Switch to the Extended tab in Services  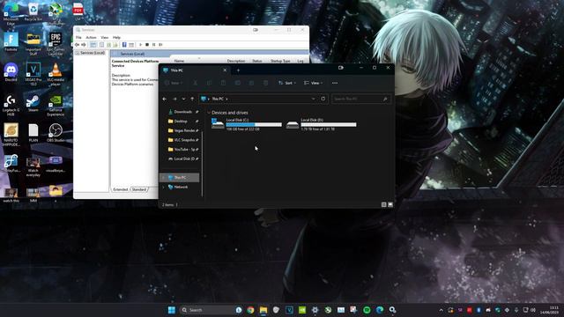point(121,189)
